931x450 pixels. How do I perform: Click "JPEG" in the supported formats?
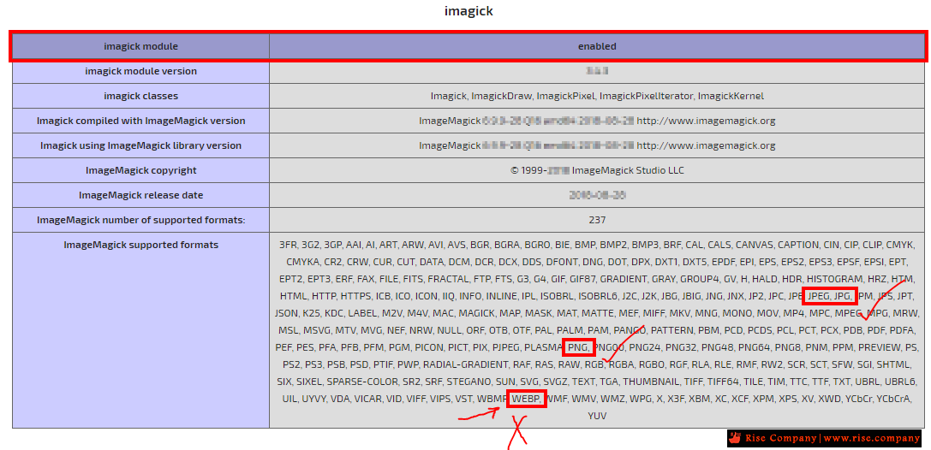tap(818, 296)
